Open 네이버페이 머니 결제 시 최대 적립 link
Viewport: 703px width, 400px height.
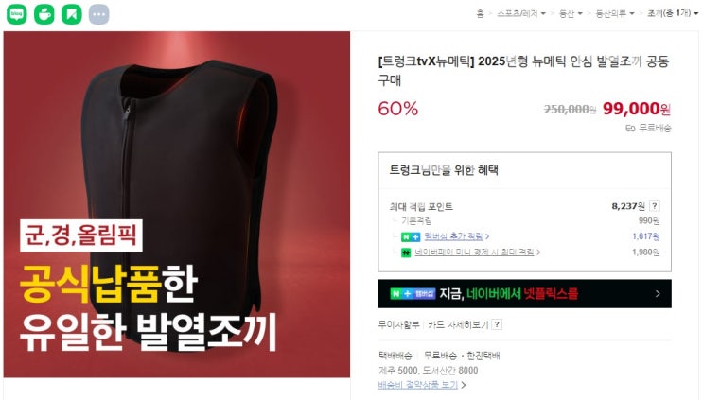pos(477,252)
